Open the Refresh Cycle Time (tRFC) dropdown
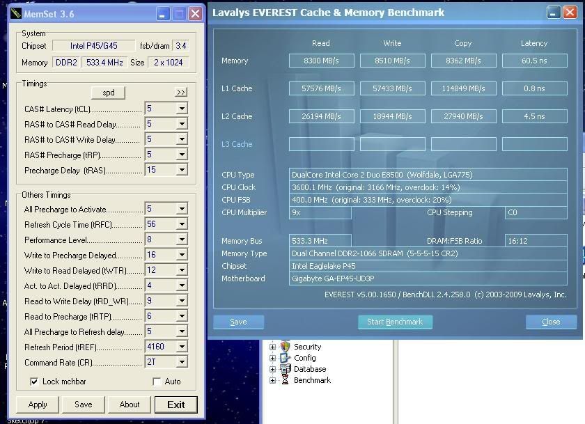Screen dimensions: 585x424 click(182, 223)
